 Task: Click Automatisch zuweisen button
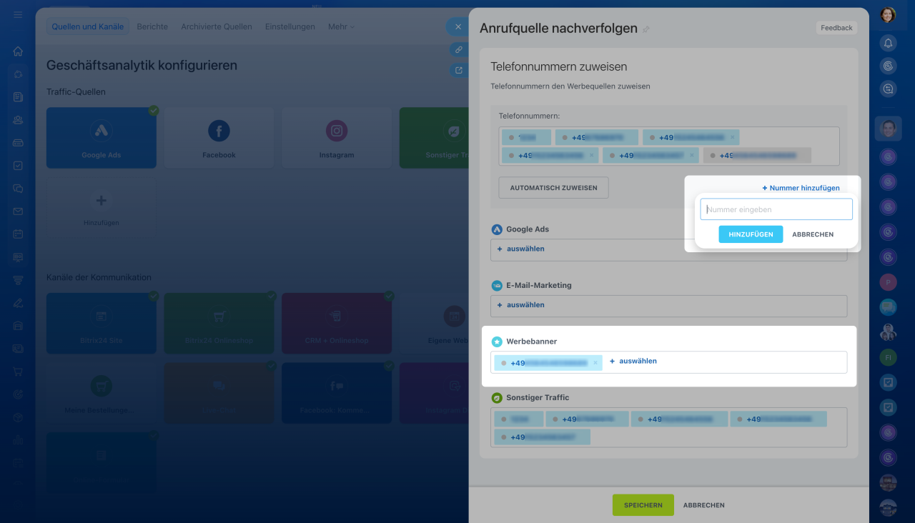pos(553,188)
